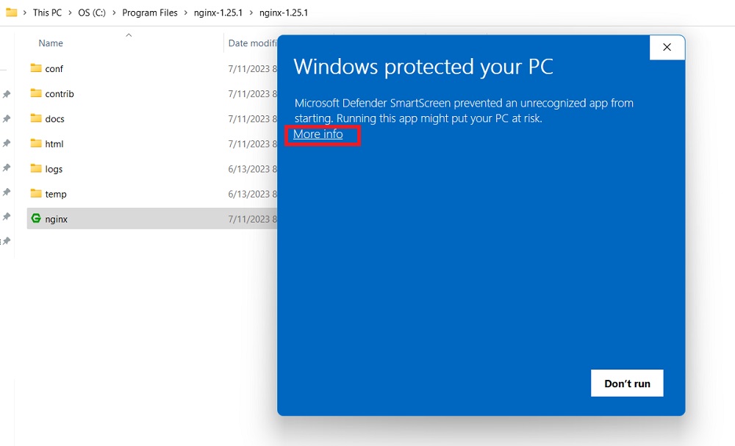
Task: Click the Don't run button
Action: 626,383
